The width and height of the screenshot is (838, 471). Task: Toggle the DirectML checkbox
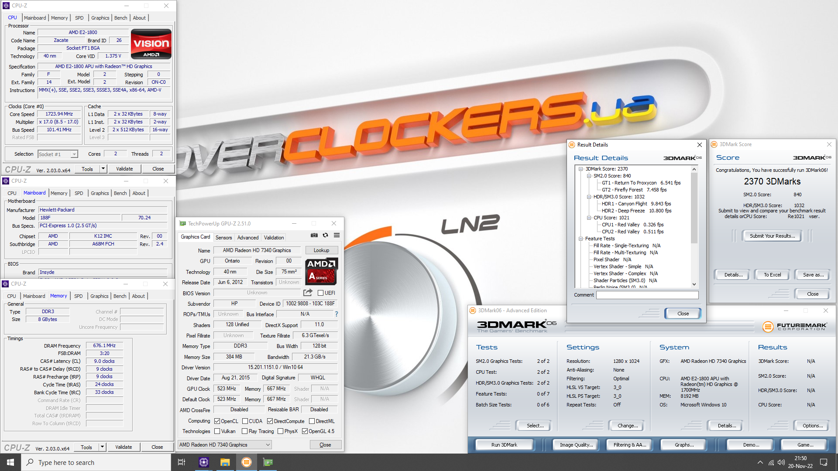[x=312, y=421]
